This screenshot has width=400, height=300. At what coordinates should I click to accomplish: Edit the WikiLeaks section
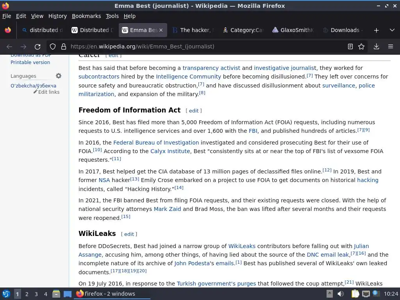tap(129, 234)
